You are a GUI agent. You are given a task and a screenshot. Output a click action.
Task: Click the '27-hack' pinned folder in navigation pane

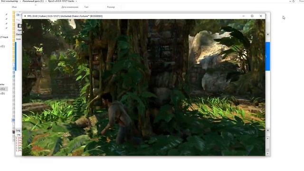pyautogui.click(x=4, y=37)
